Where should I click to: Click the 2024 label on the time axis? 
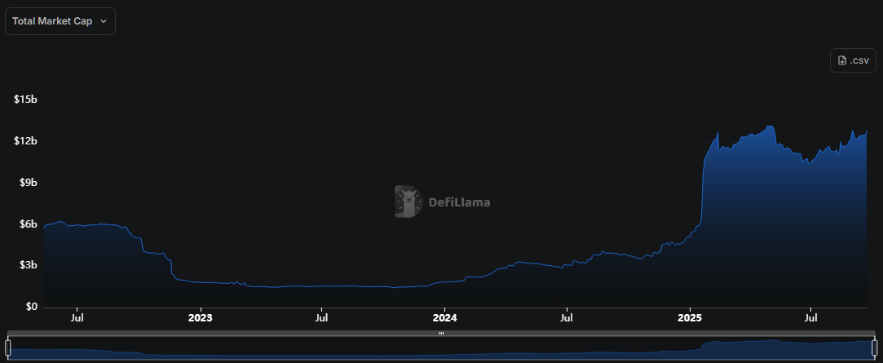[445, 317]
